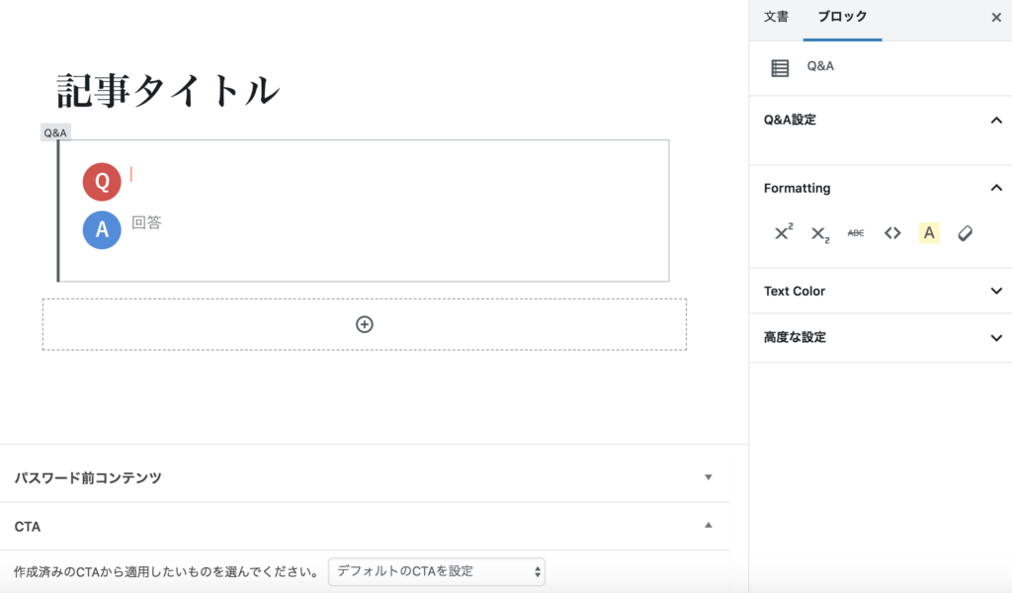This screenshot has height=593, width=1012.
Task: Expand the 高度な設定 panel
Action: [x=995, y=338]
